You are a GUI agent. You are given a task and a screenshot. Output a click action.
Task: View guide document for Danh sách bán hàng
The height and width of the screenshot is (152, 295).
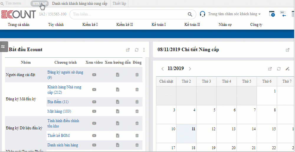point(118,145)
